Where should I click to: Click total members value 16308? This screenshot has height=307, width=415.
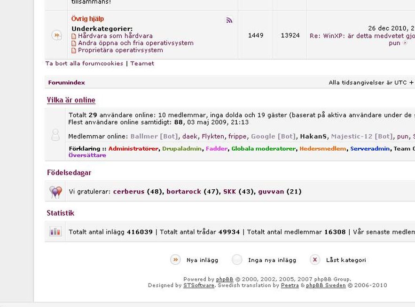pyautogui.click(x=335, y=232)
